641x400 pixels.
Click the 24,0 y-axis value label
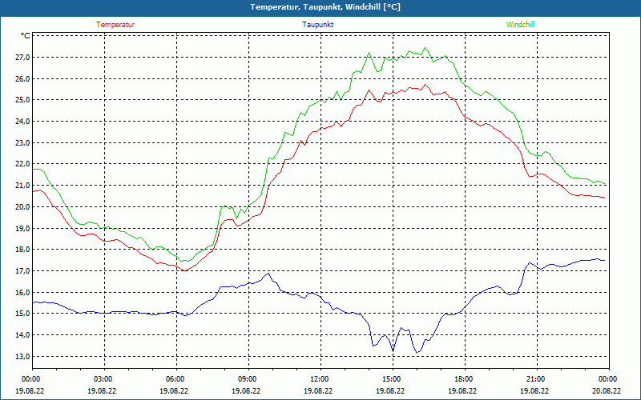point(20,122)
